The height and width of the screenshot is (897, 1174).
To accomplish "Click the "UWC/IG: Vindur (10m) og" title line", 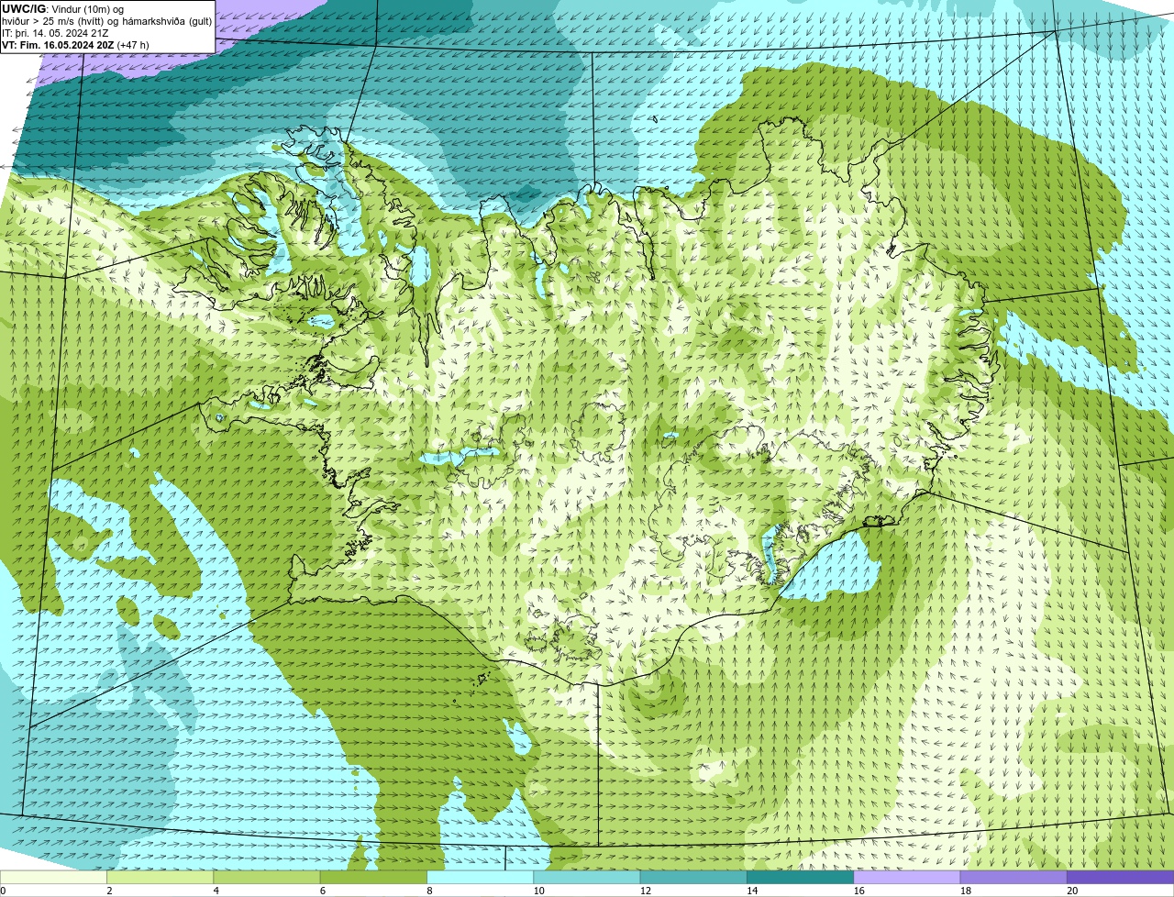I will tap(62, 9).
